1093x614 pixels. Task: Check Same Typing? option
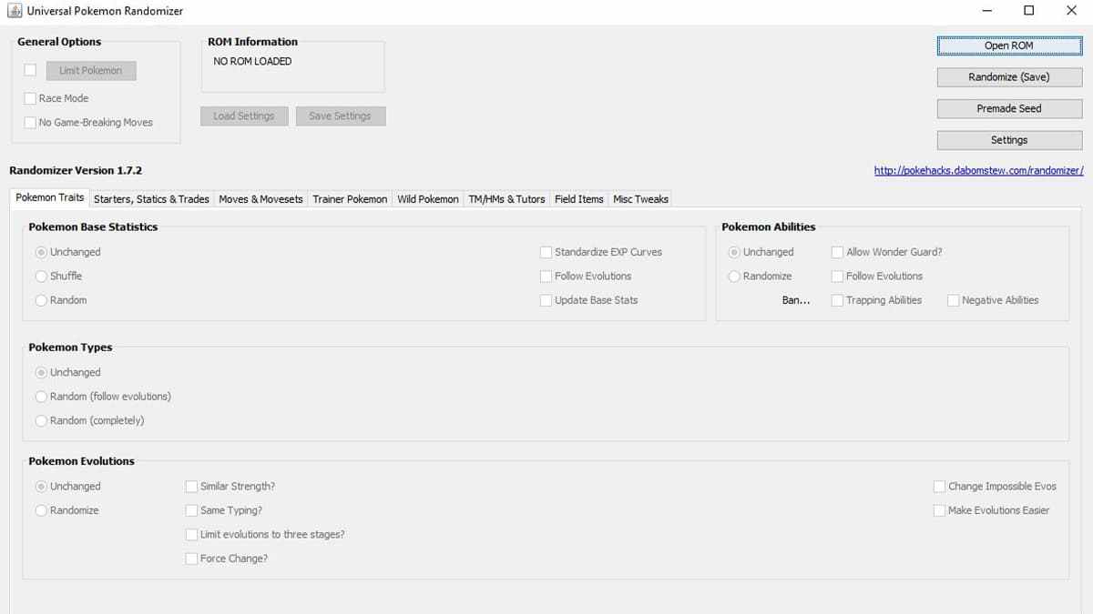191,511
